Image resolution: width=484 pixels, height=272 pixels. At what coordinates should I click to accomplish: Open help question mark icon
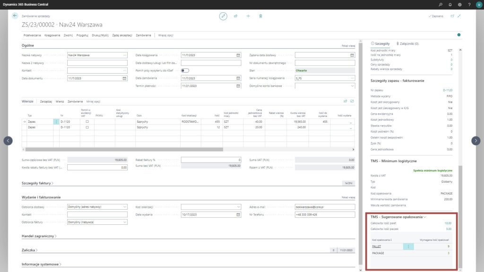(x=469, y=5)
